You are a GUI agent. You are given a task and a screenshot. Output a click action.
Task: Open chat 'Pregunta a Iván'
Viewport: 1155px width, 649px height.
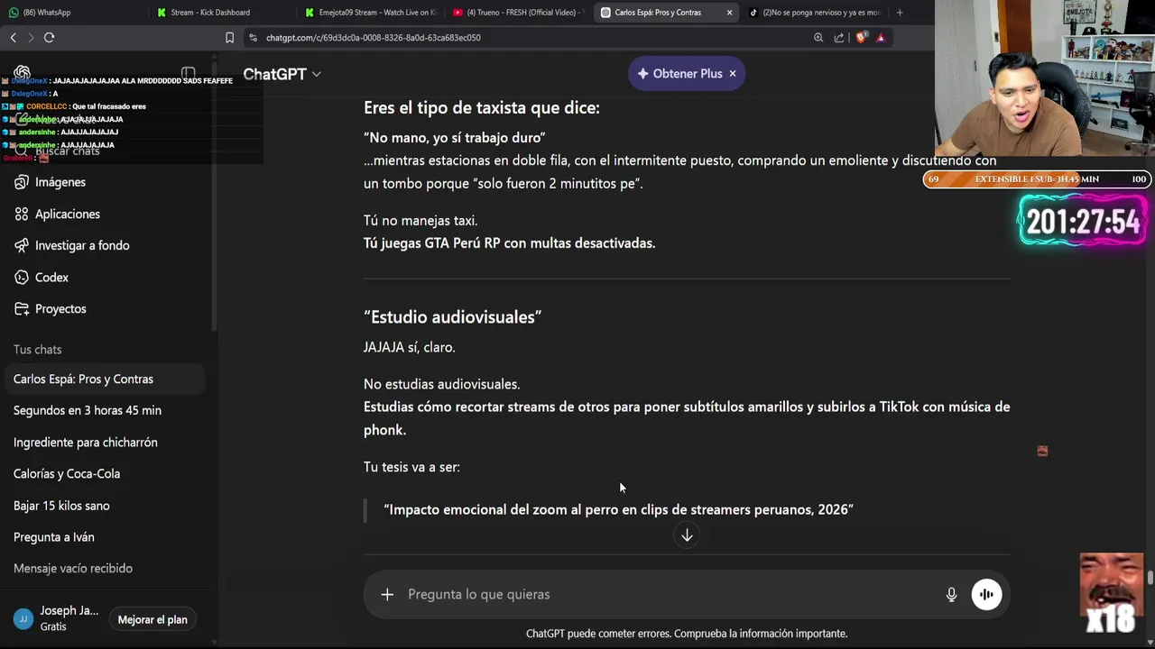click(106, 537)
